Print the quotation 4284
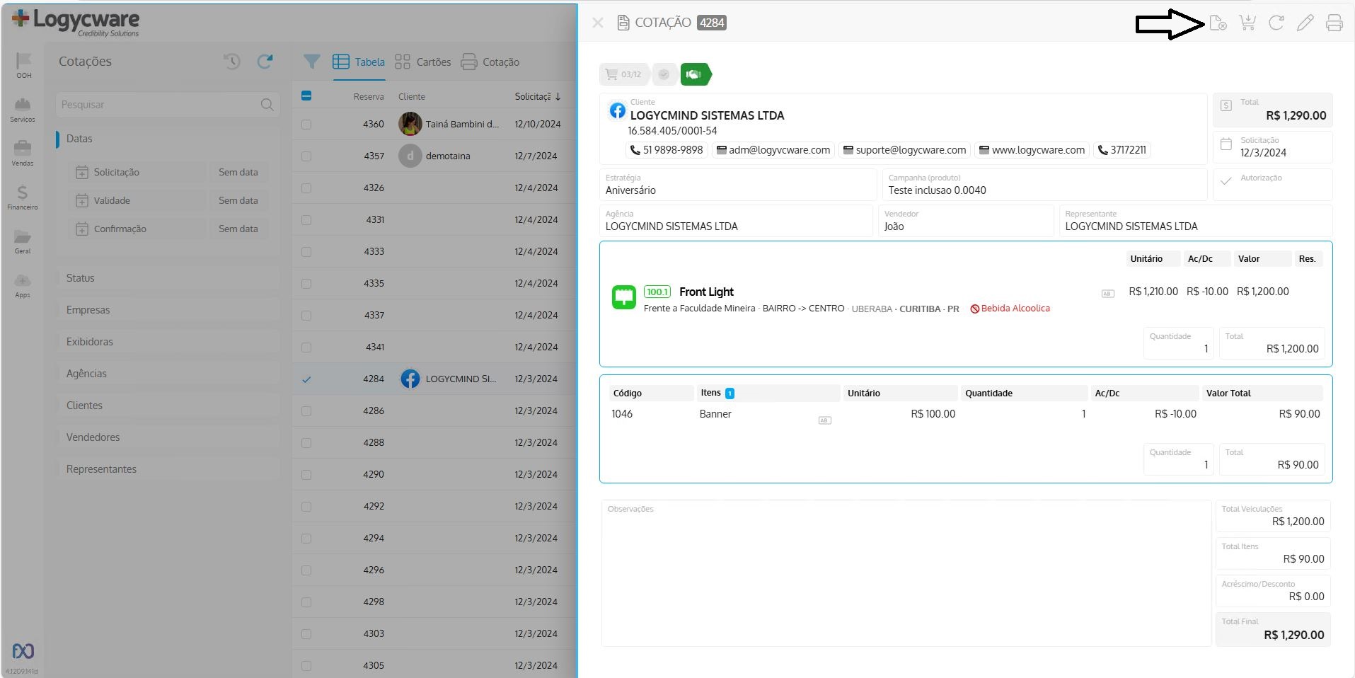 (1334, 23)
